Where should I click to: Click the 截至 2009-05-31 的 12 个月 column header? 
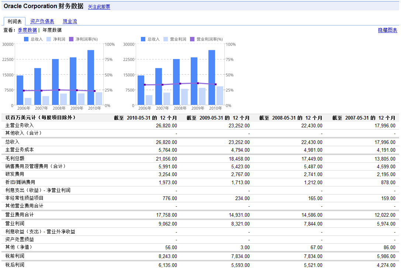pos(218,118)
